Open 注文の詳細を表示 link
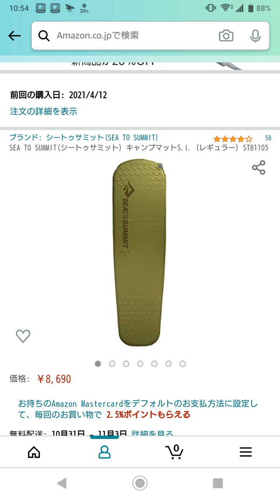This screenshot has width=280, height=499. [44, 111]
